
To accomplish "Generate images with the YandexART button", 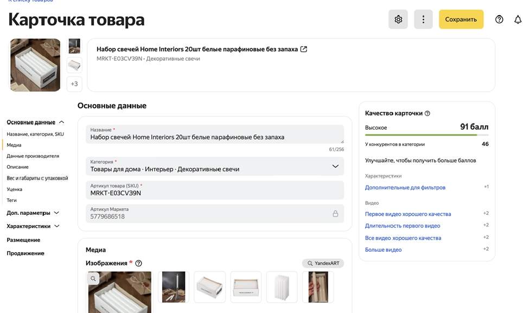I will [x=323, y=263].
